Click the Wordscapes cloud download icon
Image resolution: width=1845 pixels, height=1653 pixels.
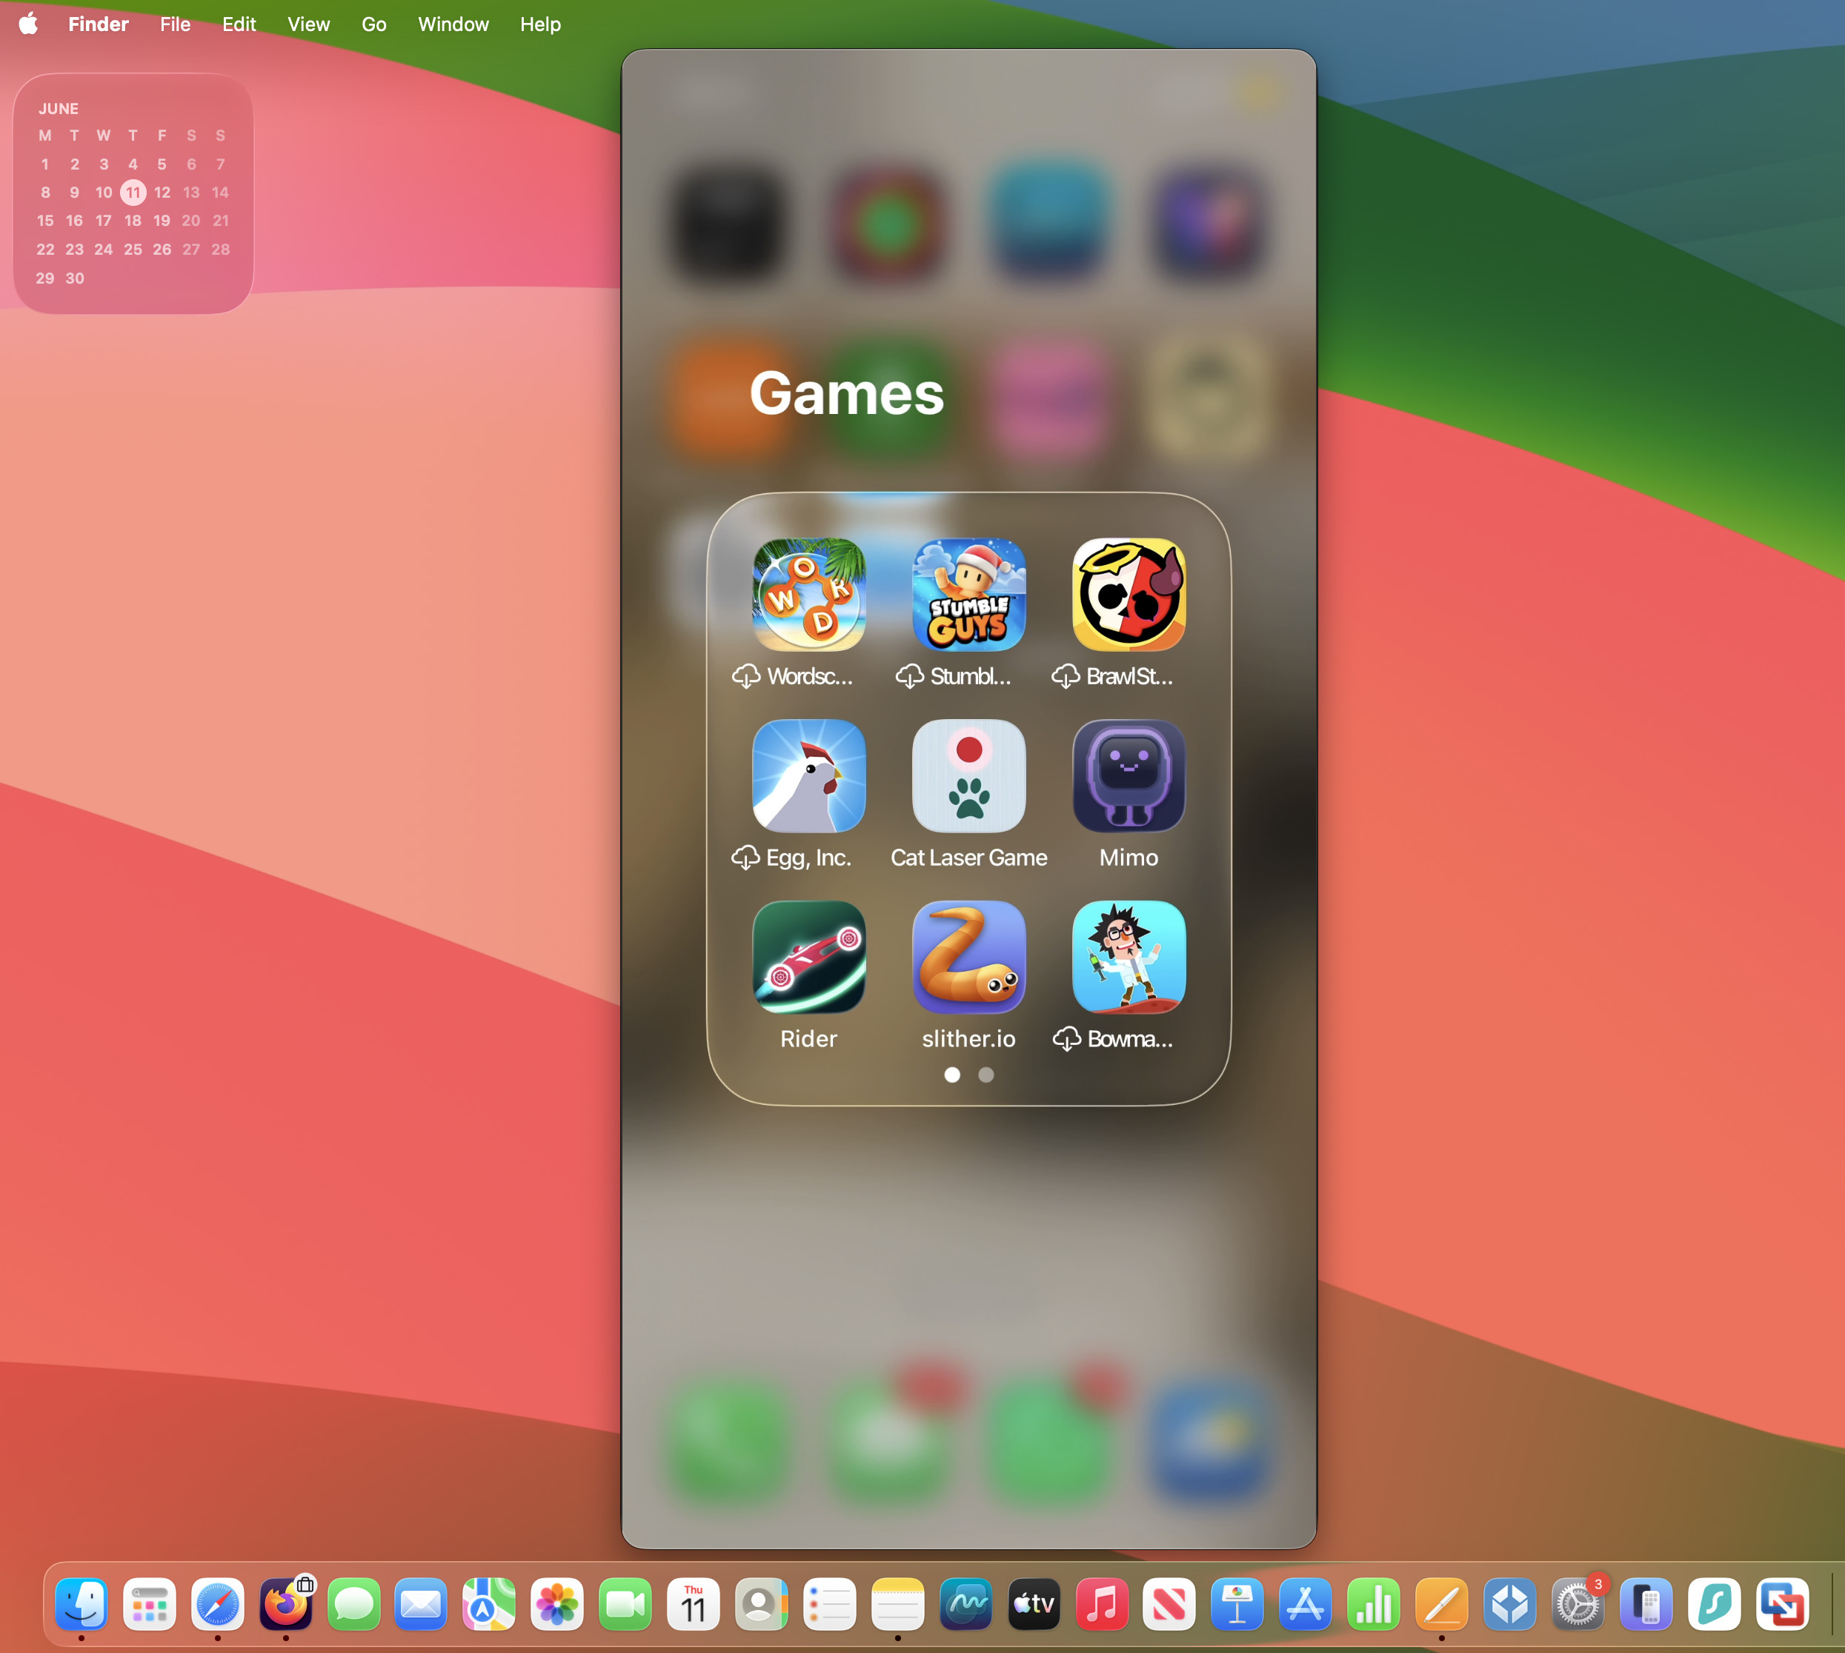pyautogui.click(x=746, y=675)
